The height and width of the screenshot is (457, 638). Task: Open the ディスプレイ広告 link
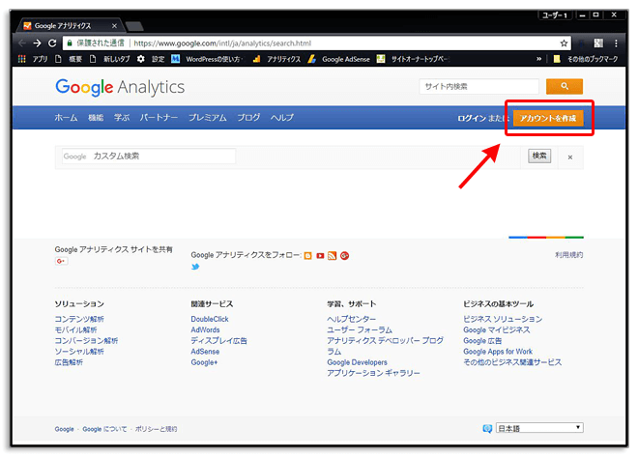[x=218, y=341]
